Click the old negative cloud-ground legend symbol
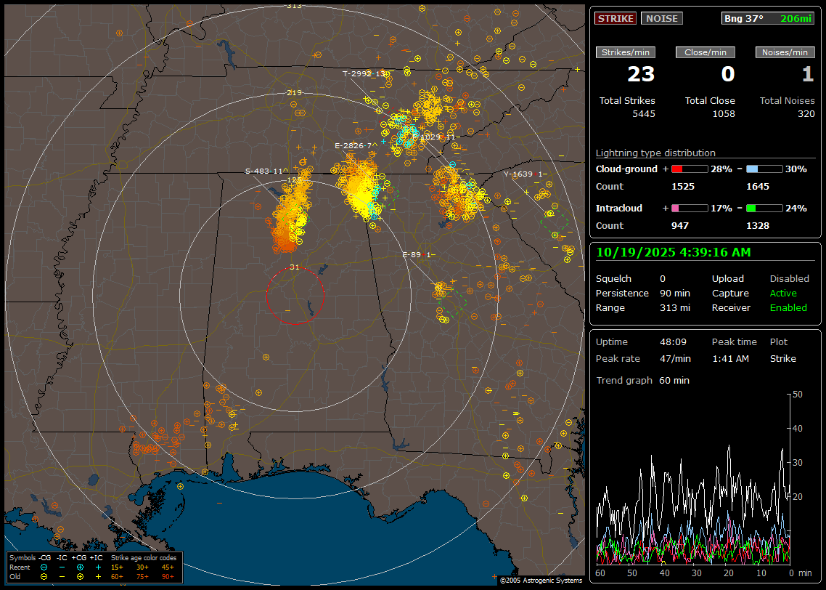 coord(44,576)
